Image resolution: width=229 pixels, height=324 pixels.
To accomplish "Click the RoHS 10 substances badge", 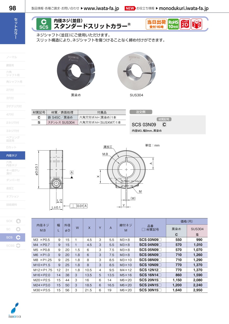I will click(173, 24).
